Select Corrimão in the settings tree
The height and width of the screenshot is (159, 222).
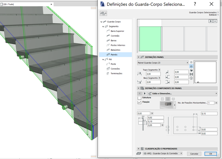point(115,36)
